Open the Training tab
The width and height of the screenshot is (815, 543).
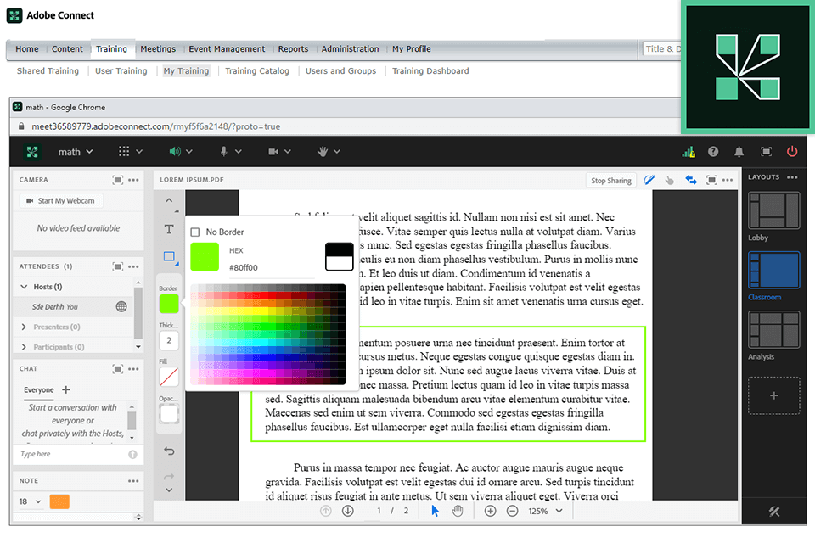click(x=111, y=49)
